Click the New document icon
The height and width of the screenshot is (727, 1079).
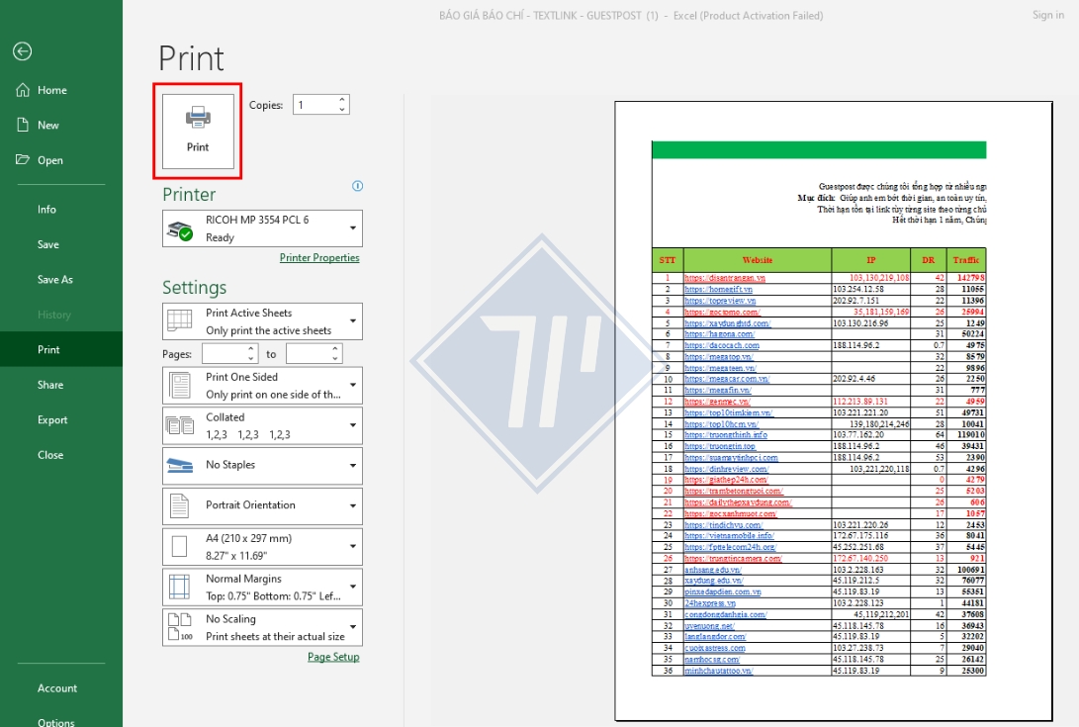(23, 125)
